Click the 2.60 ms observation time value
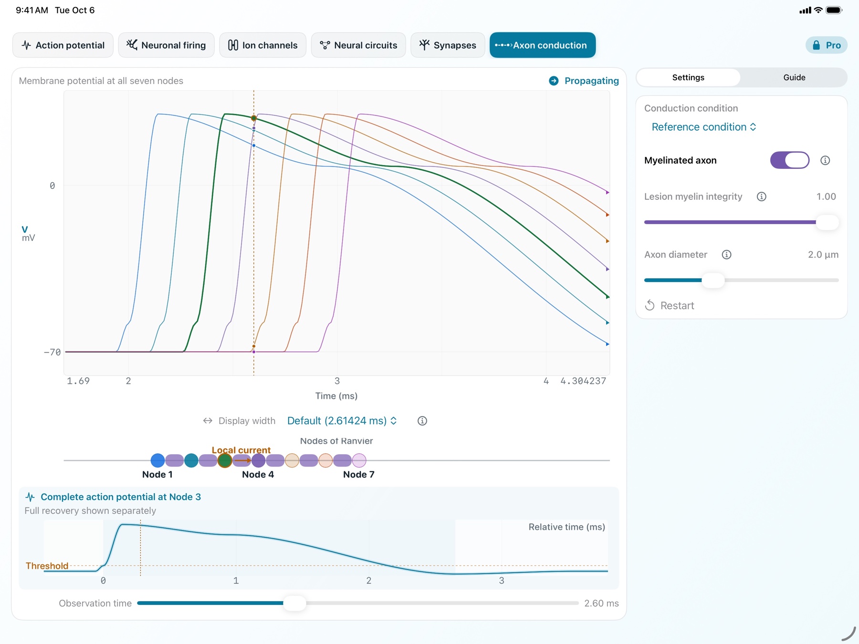This screenshot has height=644, width=859. (601, 603)
